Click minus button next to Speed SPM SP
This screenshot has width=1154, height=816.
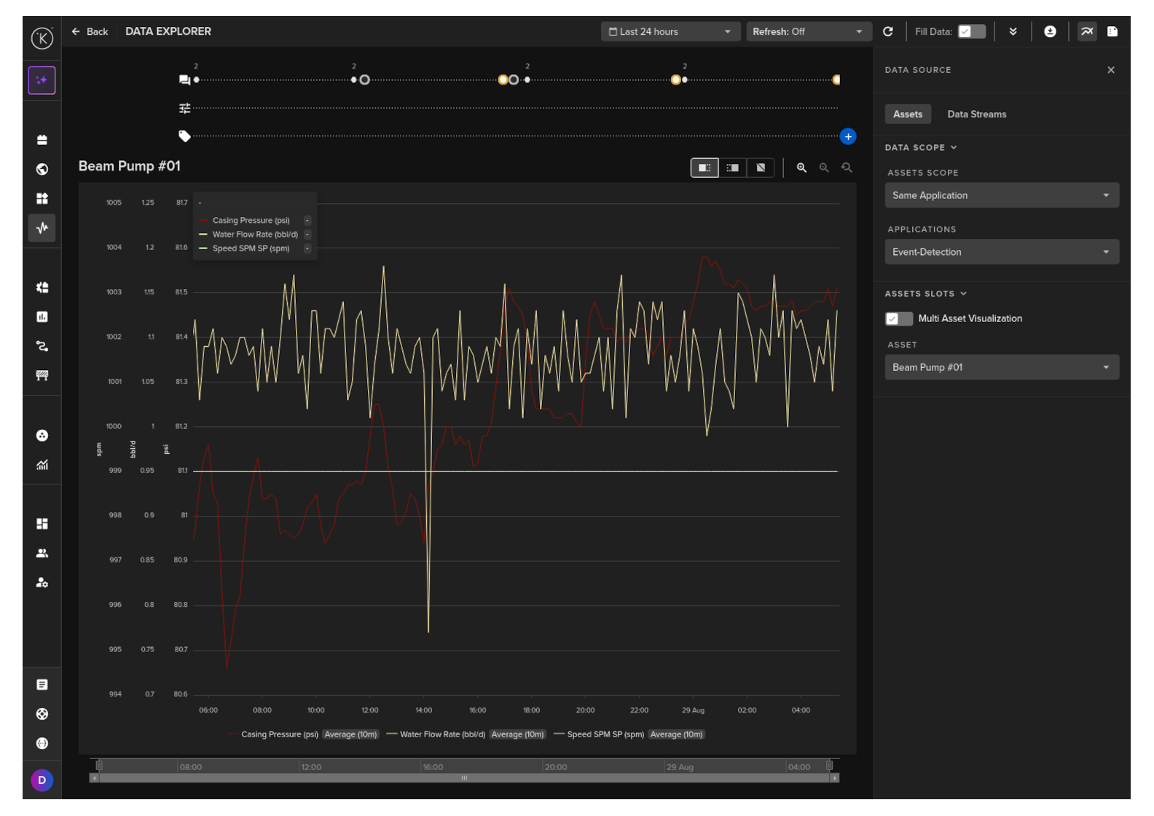point(307,248)
